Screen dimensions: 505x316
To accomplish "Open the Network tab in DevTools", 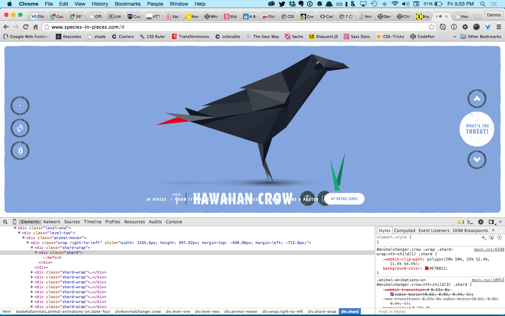I will 52,222.
